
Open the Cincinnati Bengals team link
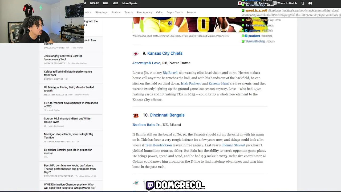click(x=167, y=115)
